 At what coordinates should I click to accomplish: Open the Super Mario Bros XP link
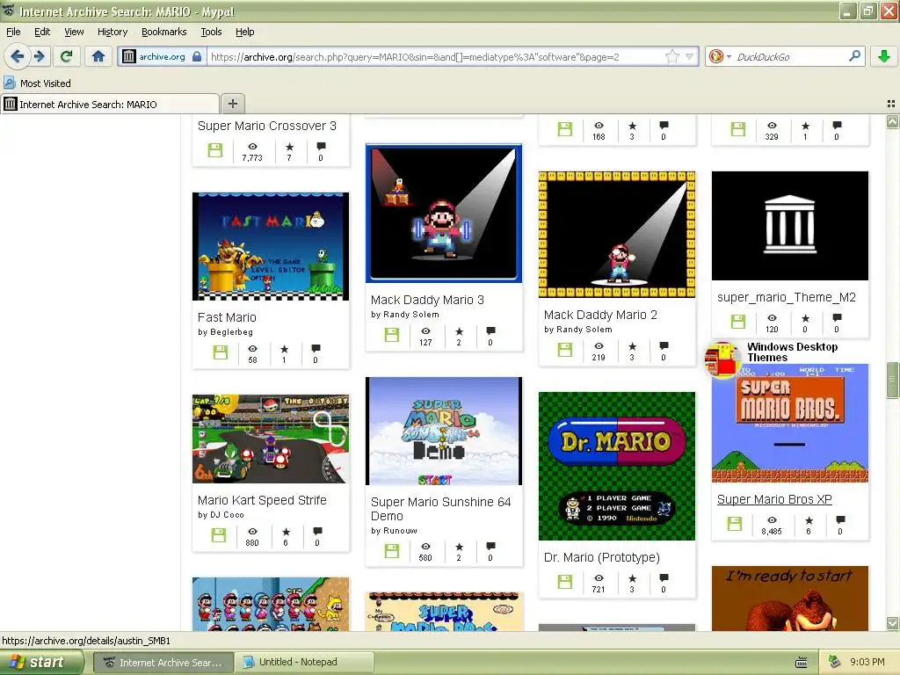774,499
